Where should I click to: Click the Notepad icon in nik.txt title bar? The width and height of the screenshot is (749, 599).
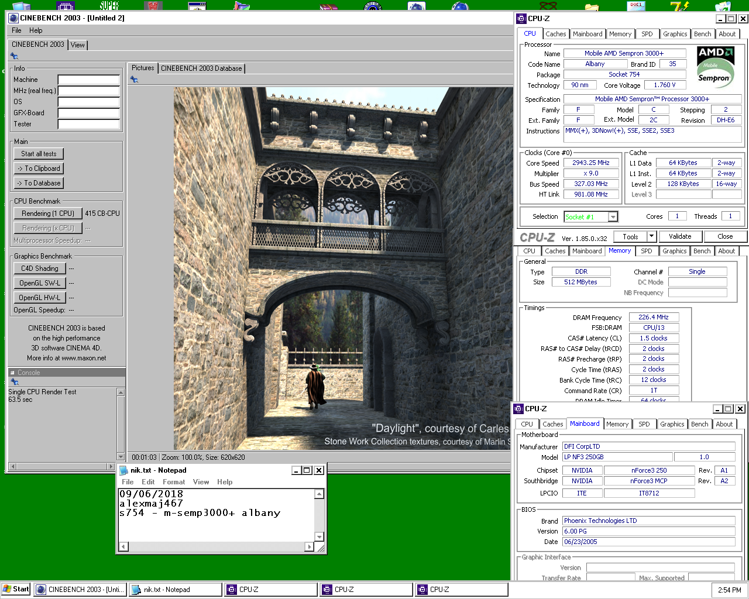[123, 470]
